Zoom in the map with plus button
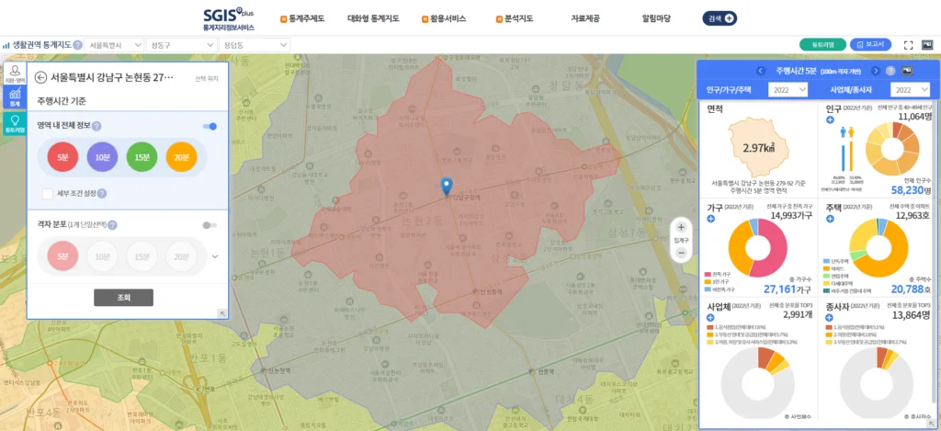Screen dimensions: 941x431 [681, 228]
